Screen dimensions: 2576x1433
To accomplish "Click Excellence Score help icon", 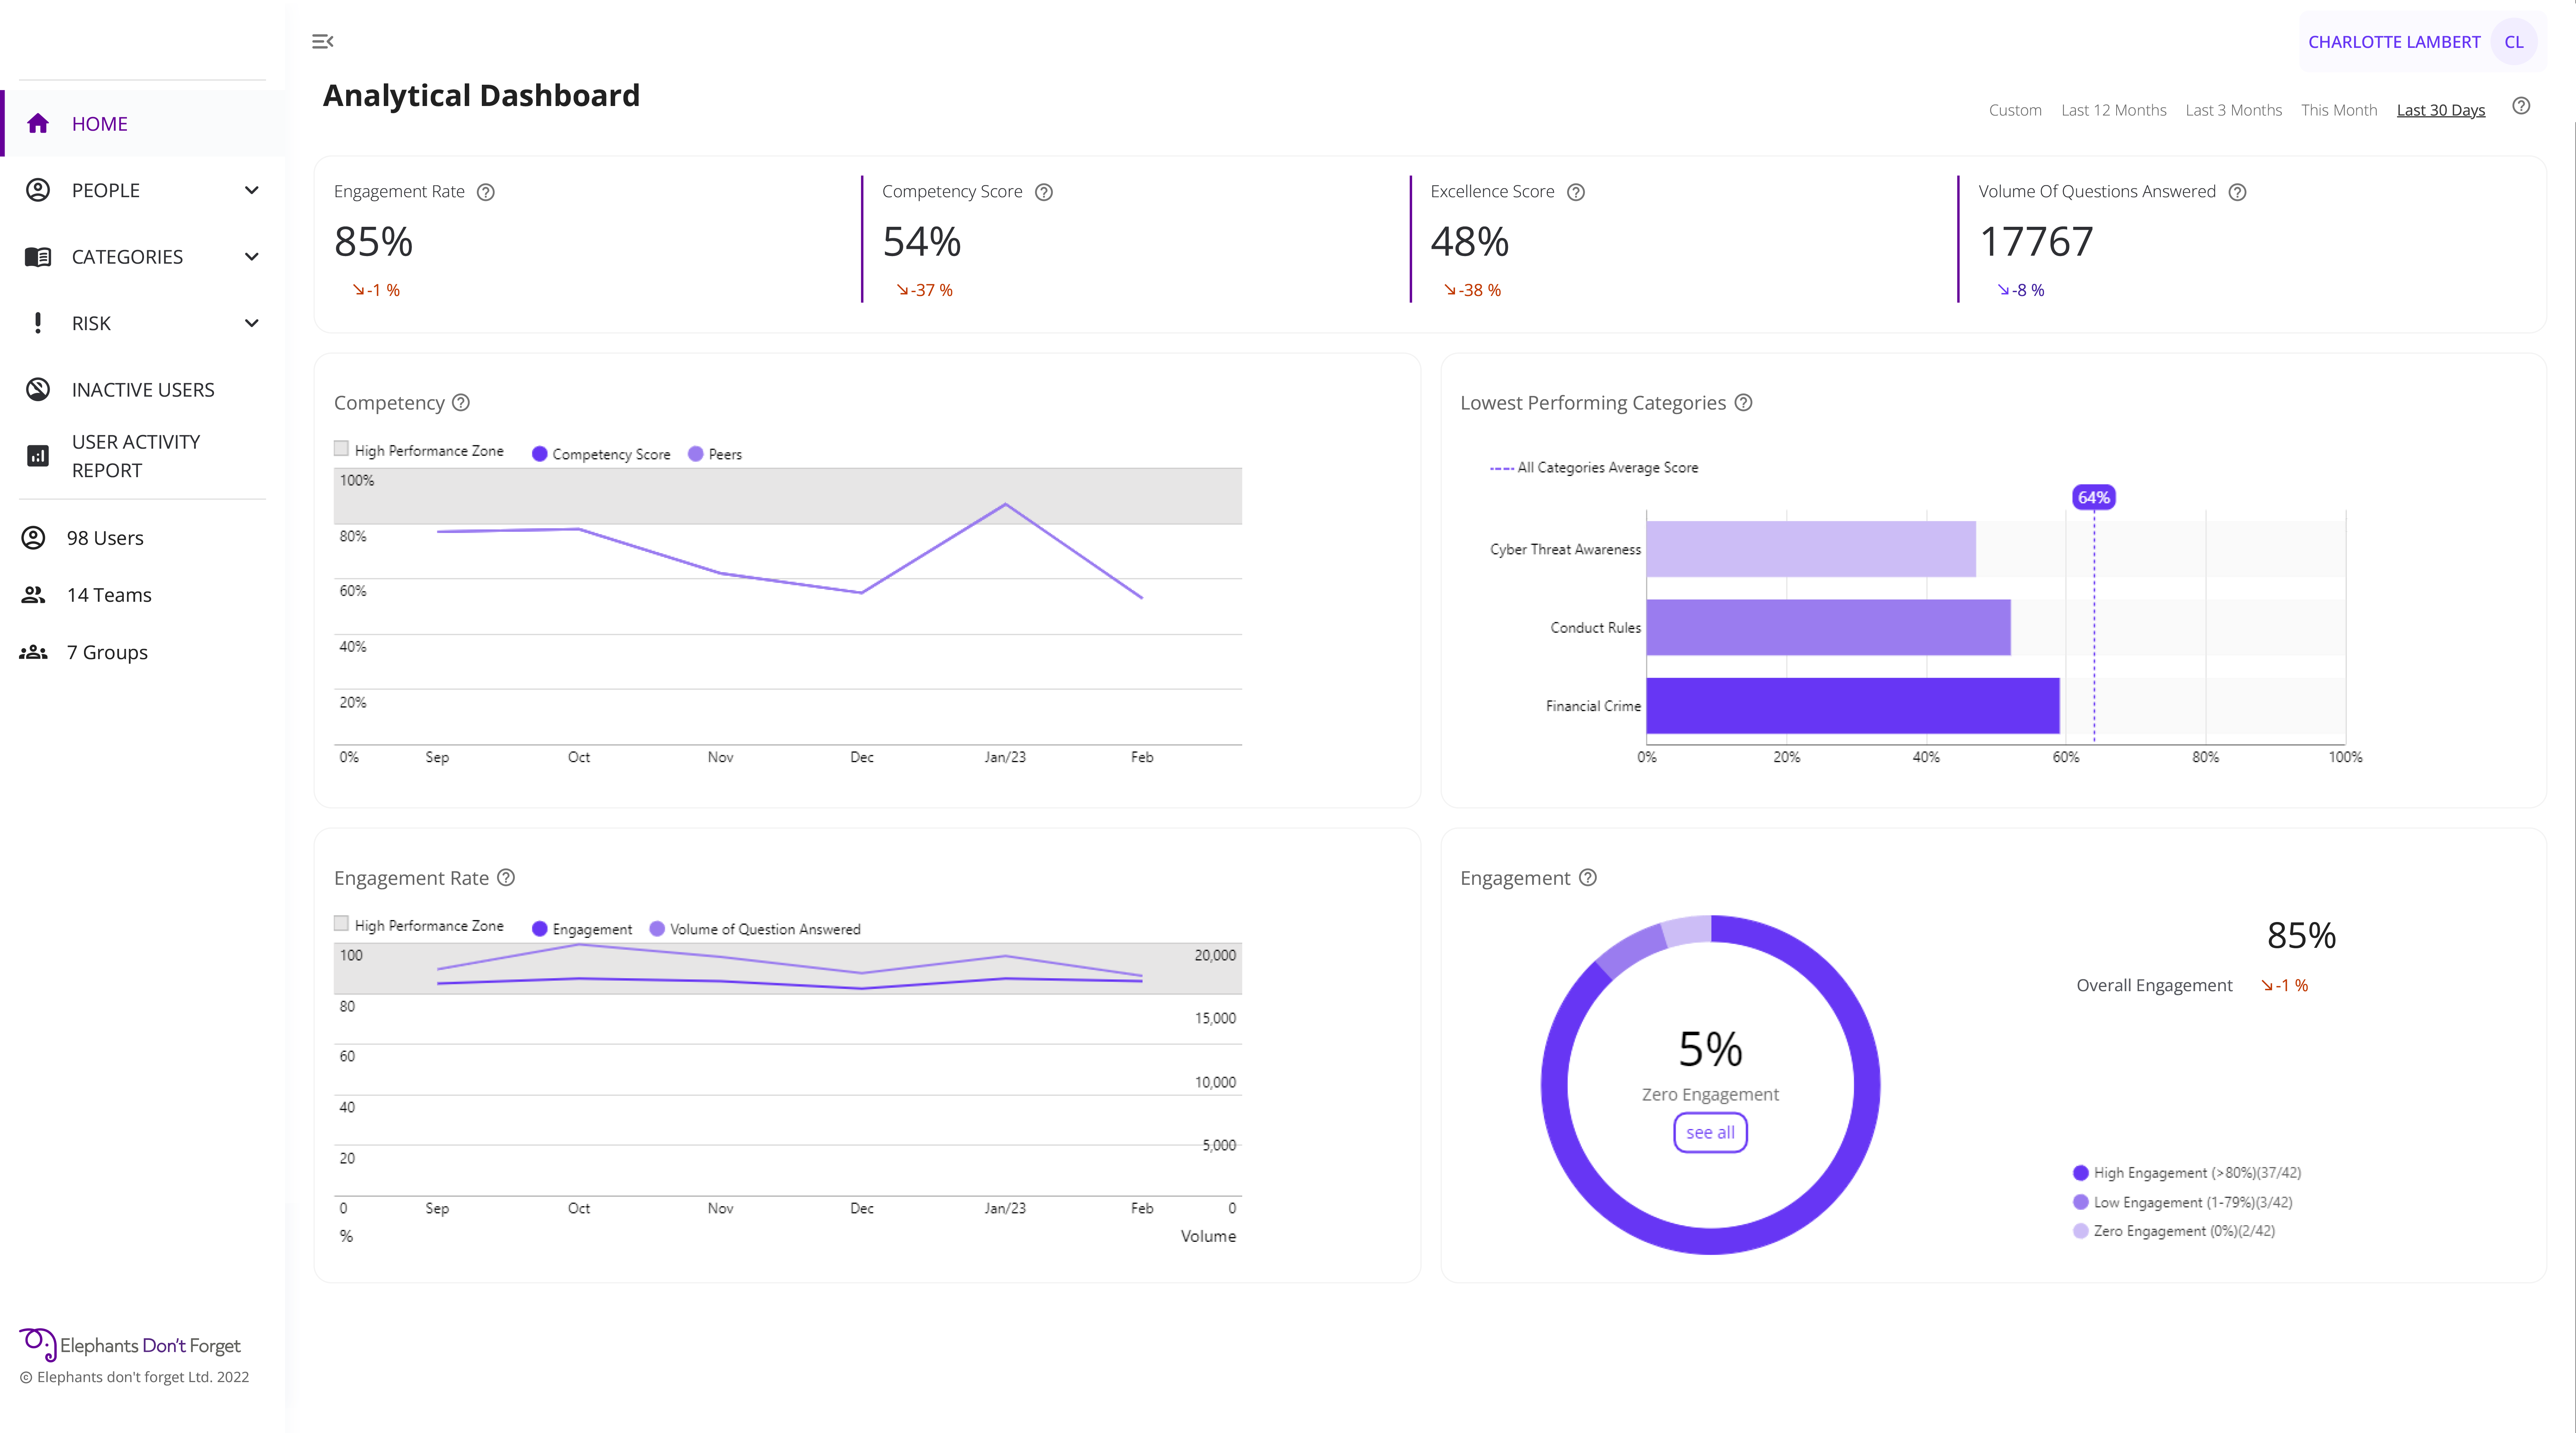I will point(1575,192).
